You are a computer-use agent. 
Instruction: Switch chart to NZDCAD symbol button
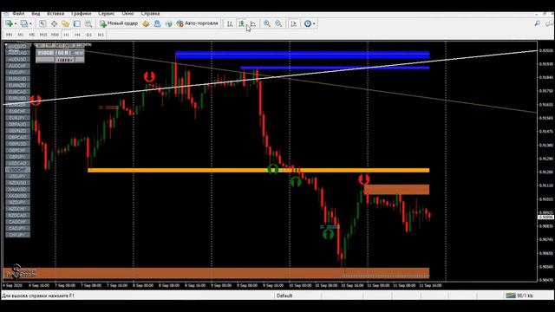pos(17,215)
